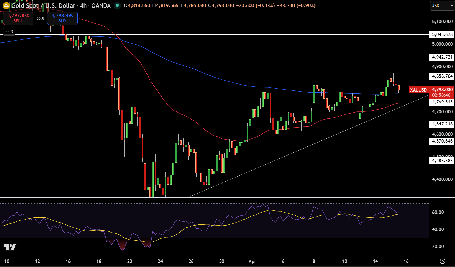Expand the collapsed indicators legend showing 3
Screen dimensions: 455x267
[x=9, y=32]
